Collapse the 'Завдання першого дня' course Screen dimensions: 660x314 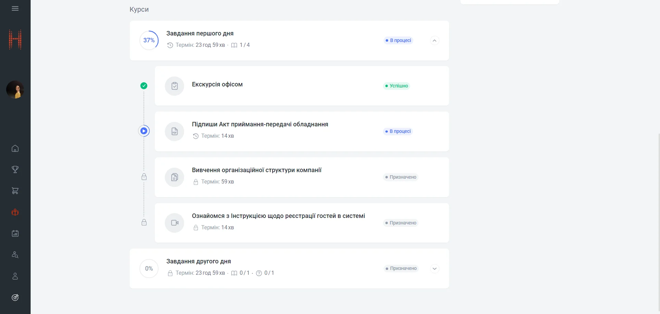click(435, 41)
